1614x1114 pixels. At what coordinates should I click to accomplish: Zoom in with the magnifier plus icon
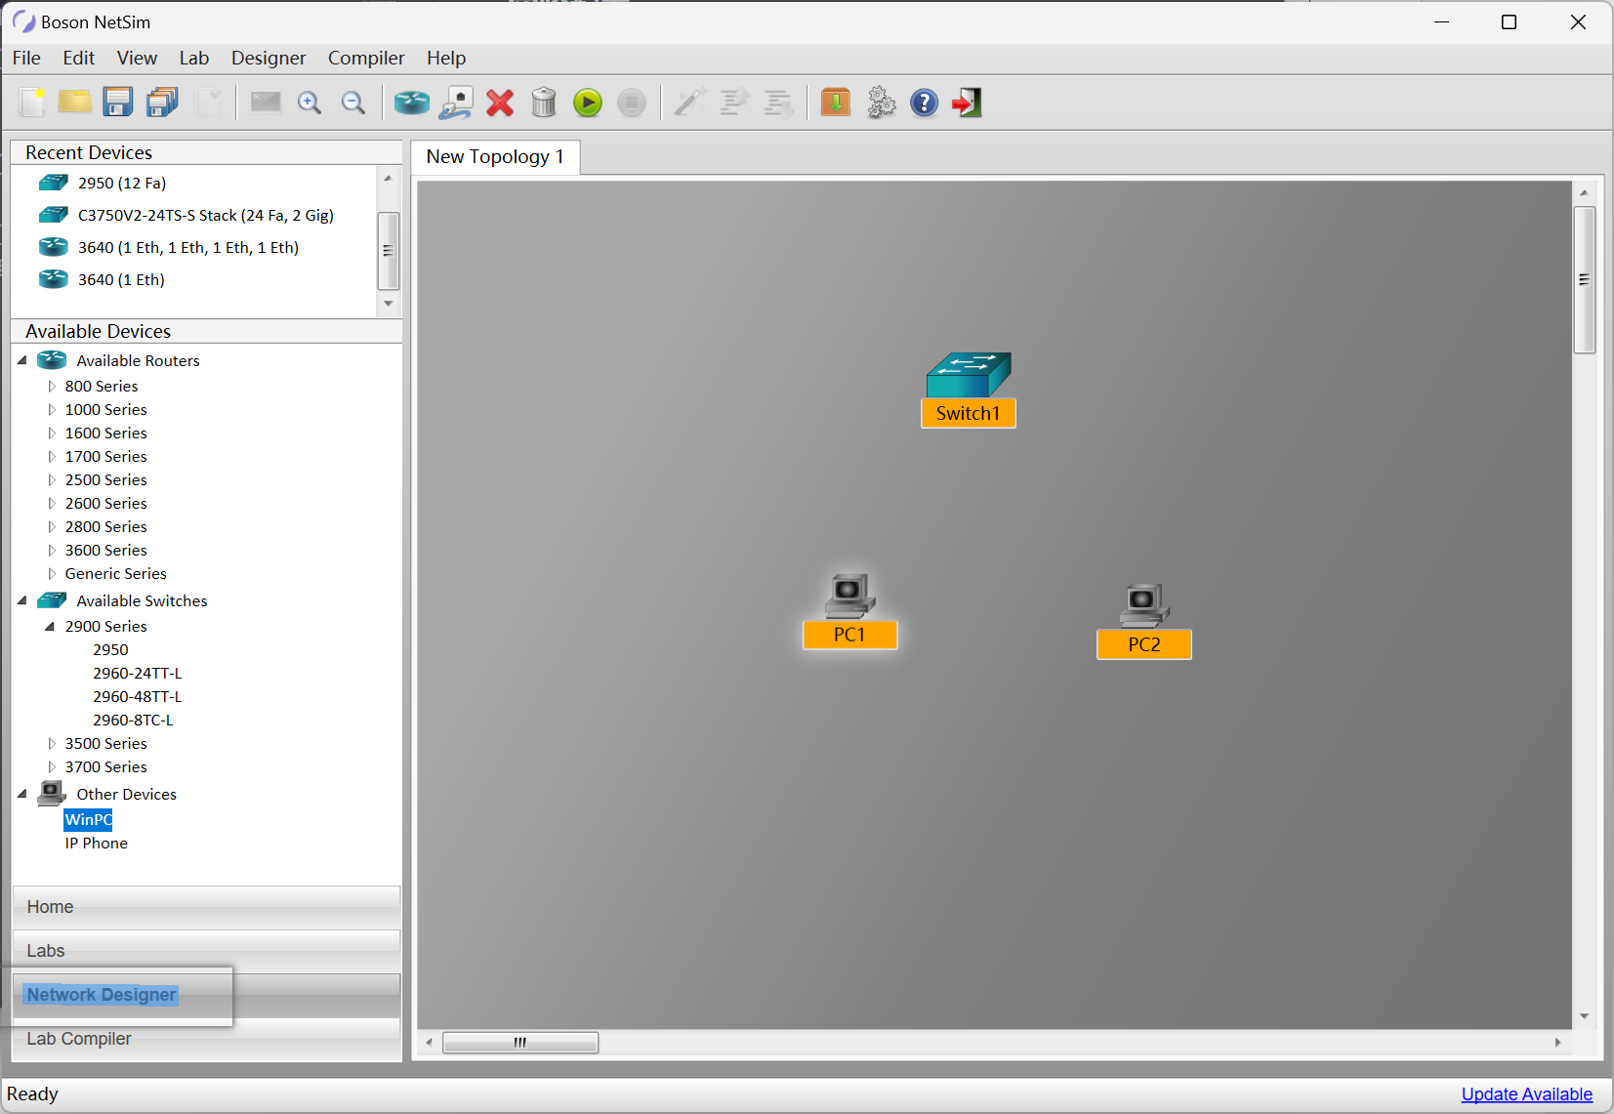(x=310, y=103)
